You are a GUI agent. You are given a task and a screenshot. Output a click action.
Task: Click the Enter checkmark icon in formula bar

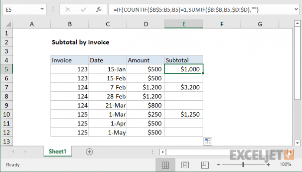[83, 10]
